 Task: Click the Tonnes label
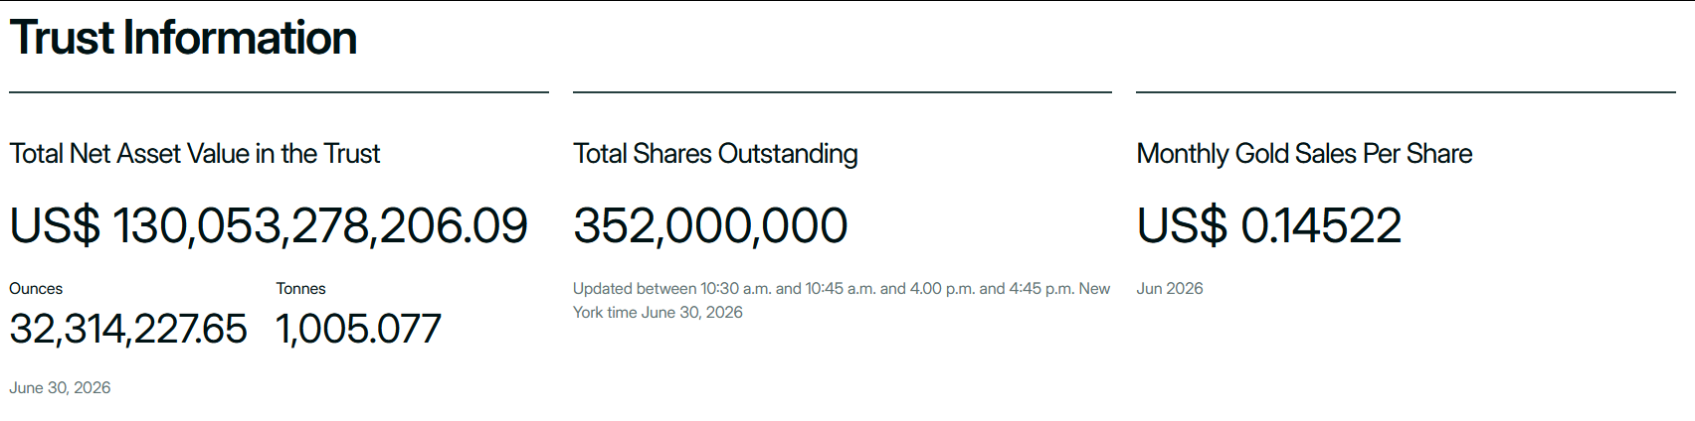(x=301, y=289)
